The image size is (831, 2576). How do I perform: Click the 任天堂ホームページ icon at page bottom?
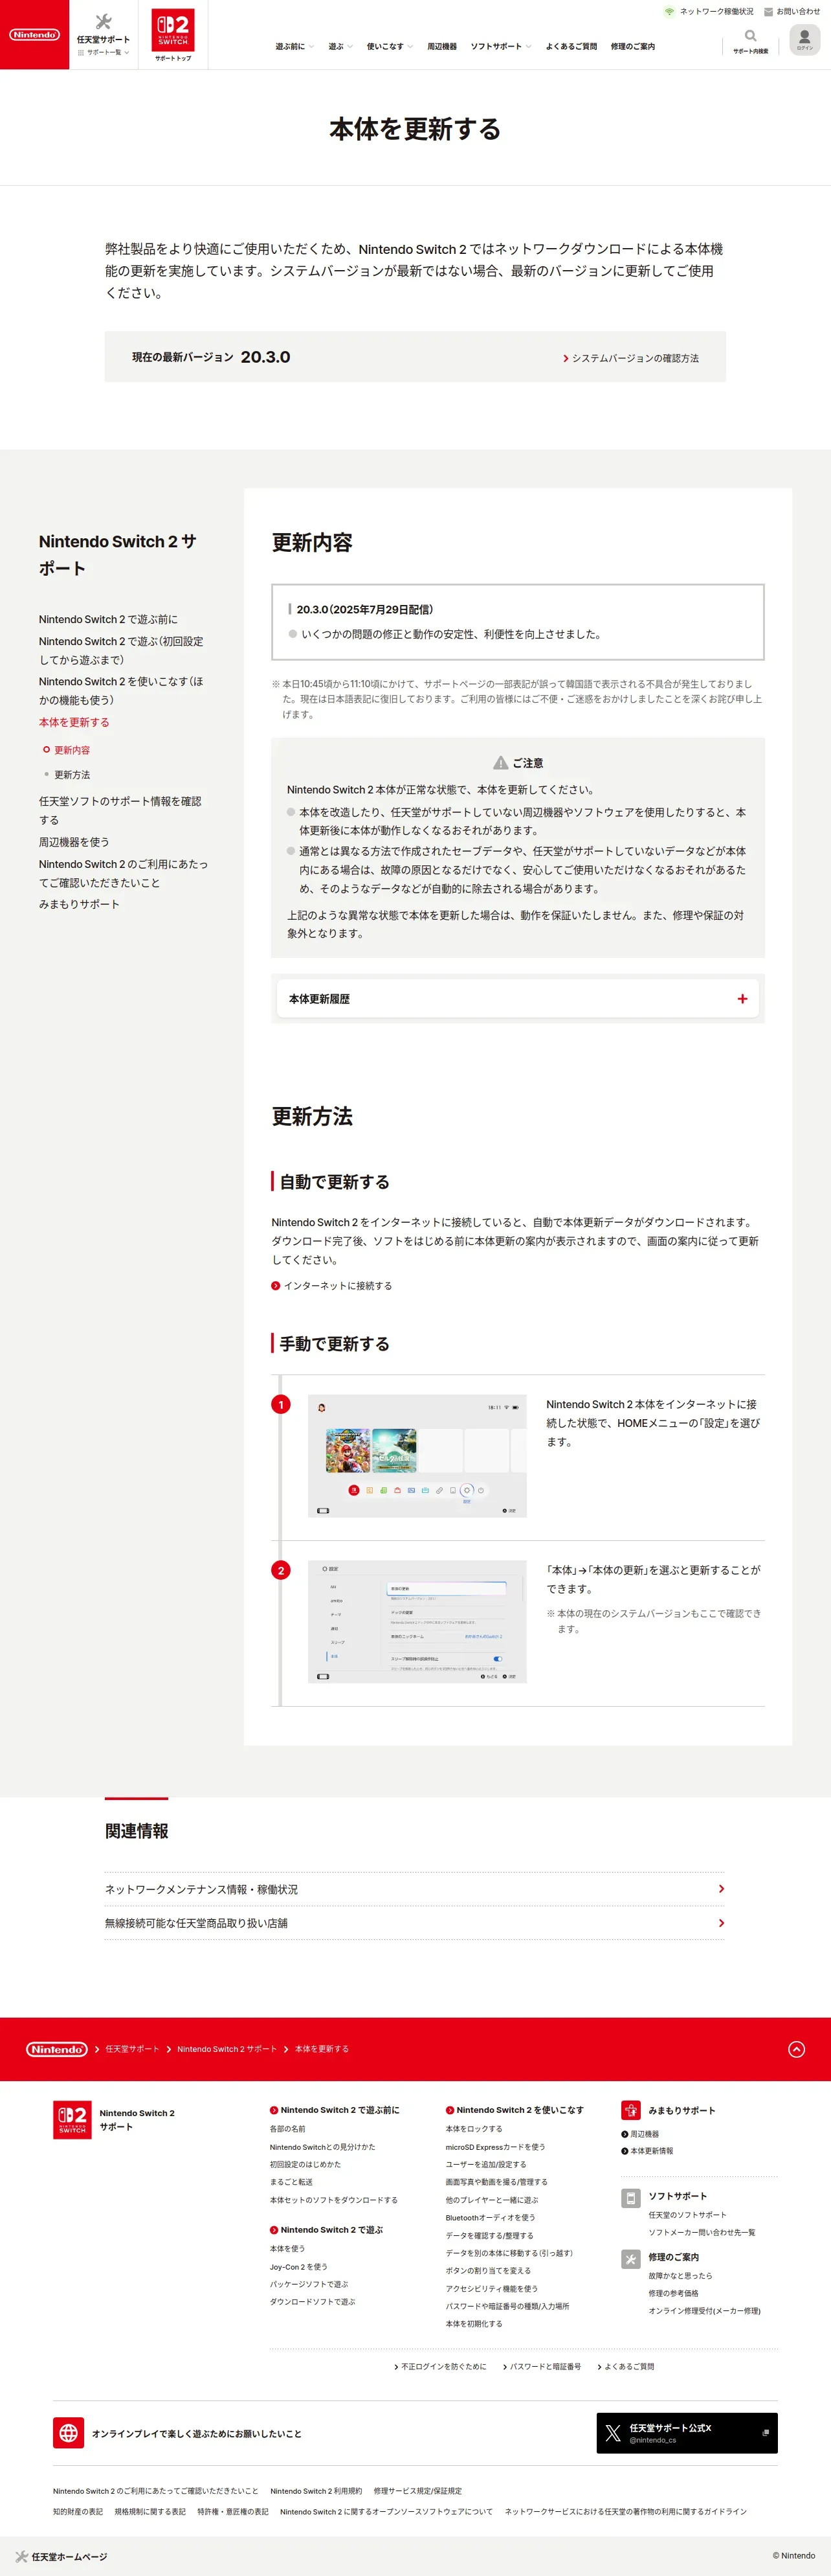point(21,2556)
